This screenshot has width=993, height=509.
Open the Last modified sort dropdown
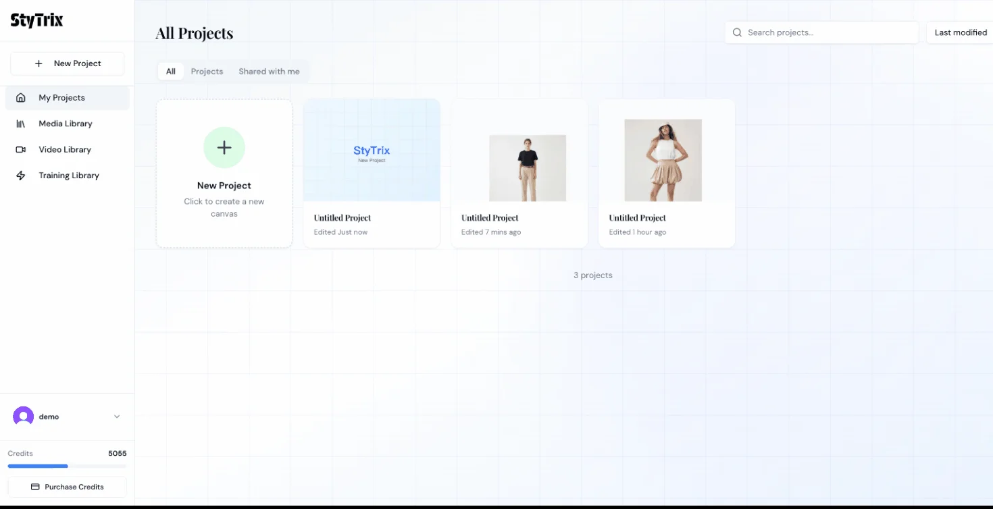(x=960, y=32)
